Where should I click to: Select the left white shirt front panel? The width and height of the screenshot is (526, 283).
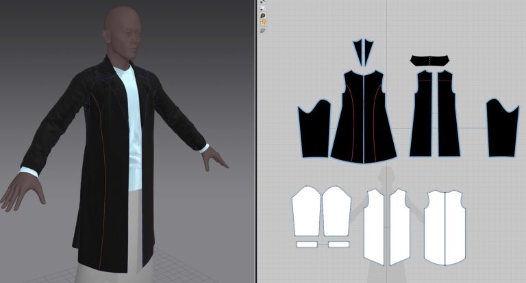tap(374, 228)
